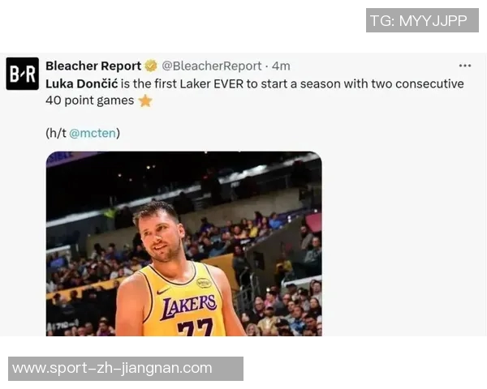Click the 4m timestamp of the tweet
This screenshot has width=487, height=389.
tap(281, 66)
